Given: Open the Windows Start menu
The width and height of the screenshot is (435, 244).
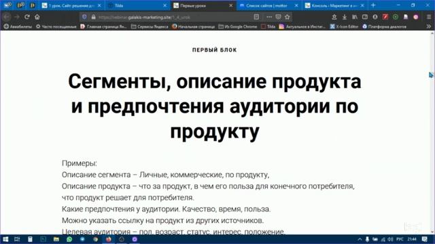Looking at the screenshot, I should point(5,239).
